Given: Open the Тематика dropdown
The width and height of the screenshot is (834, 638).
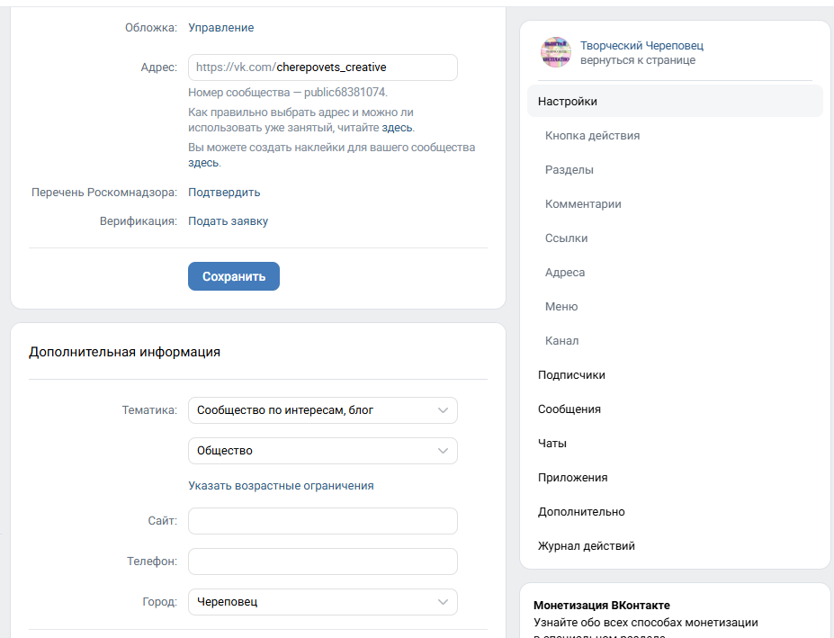Looking at the screenshot, I should pyautogui.click(x=322, y=410).
